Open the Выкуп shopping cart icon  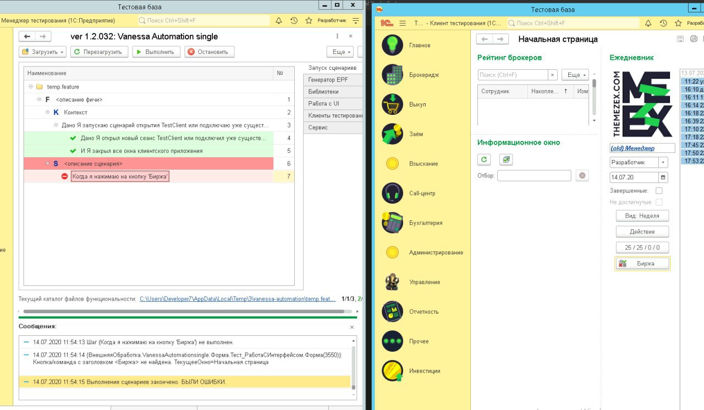coord(392,104)
